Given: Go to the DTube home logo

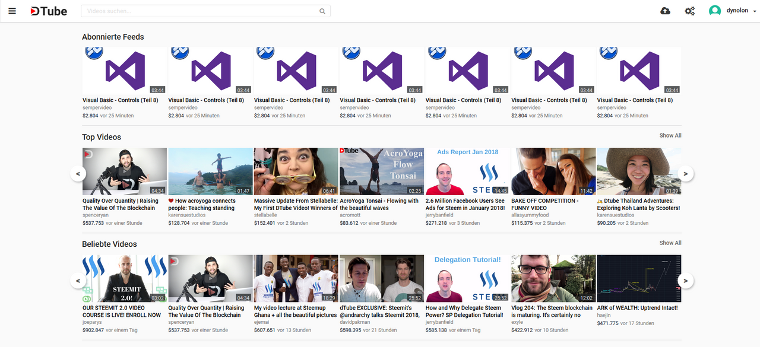Looking at the screenshot, I should [x=49, y=11].
